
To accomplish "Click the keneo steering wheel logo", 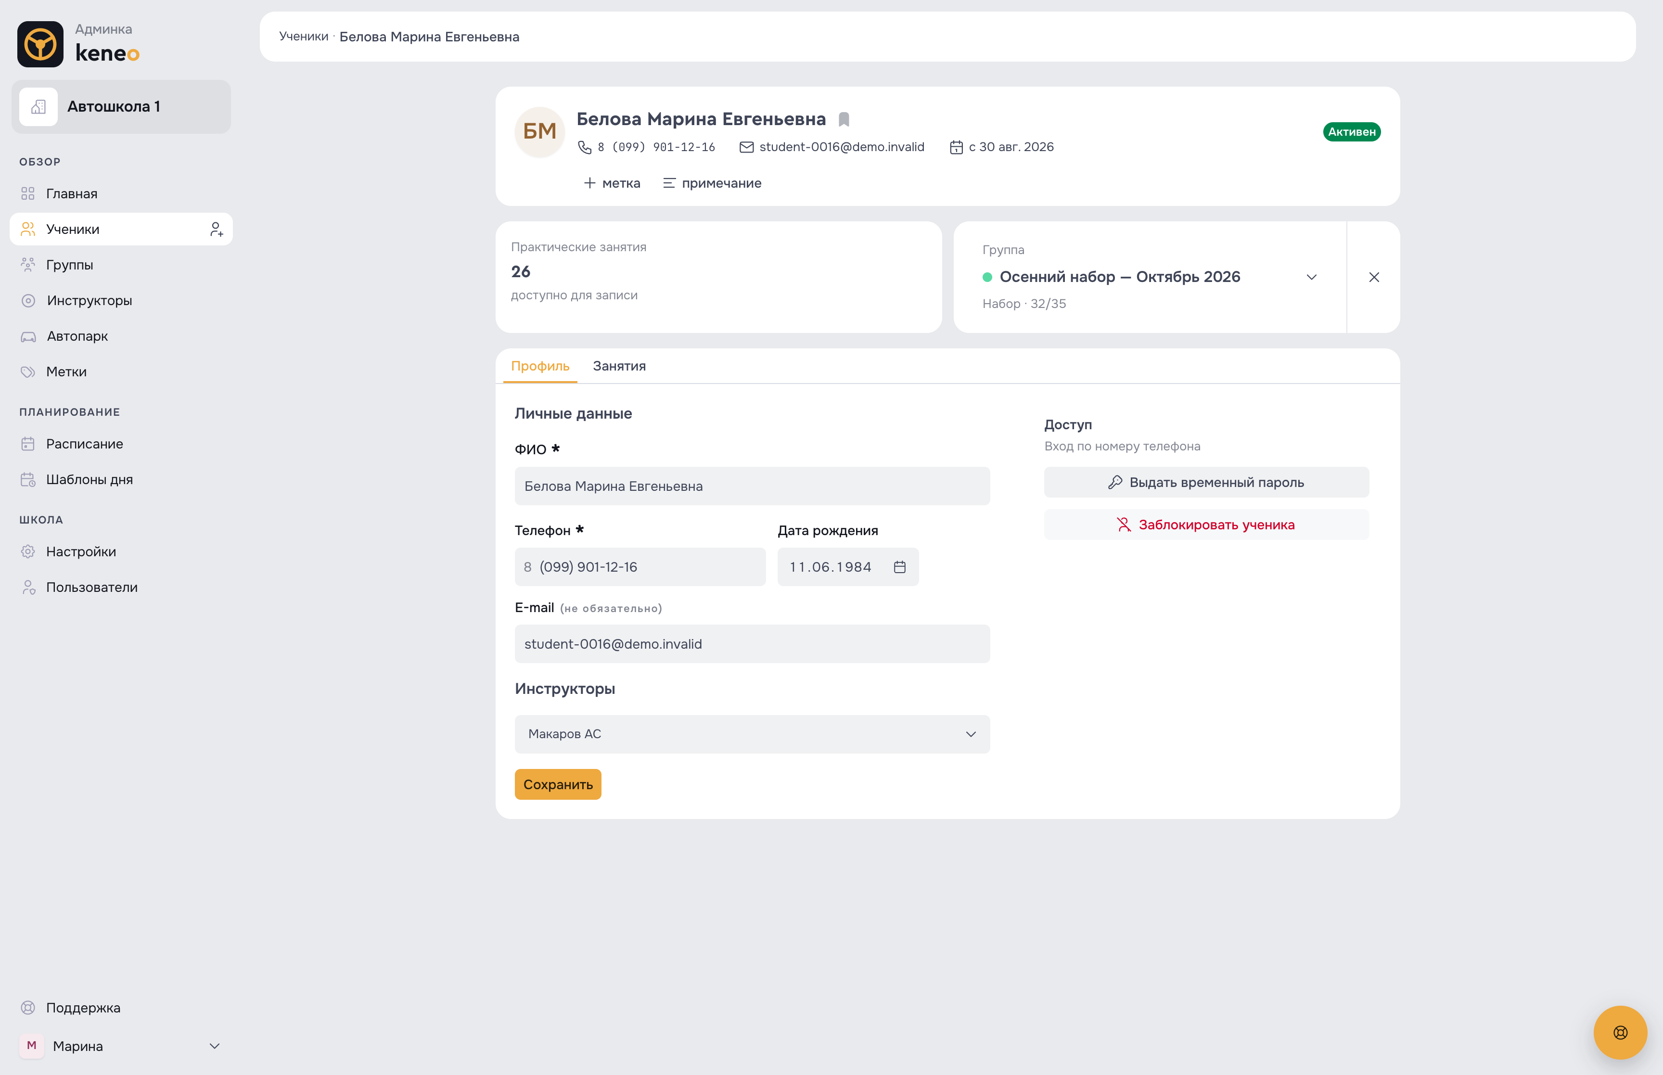I will 40,44.
